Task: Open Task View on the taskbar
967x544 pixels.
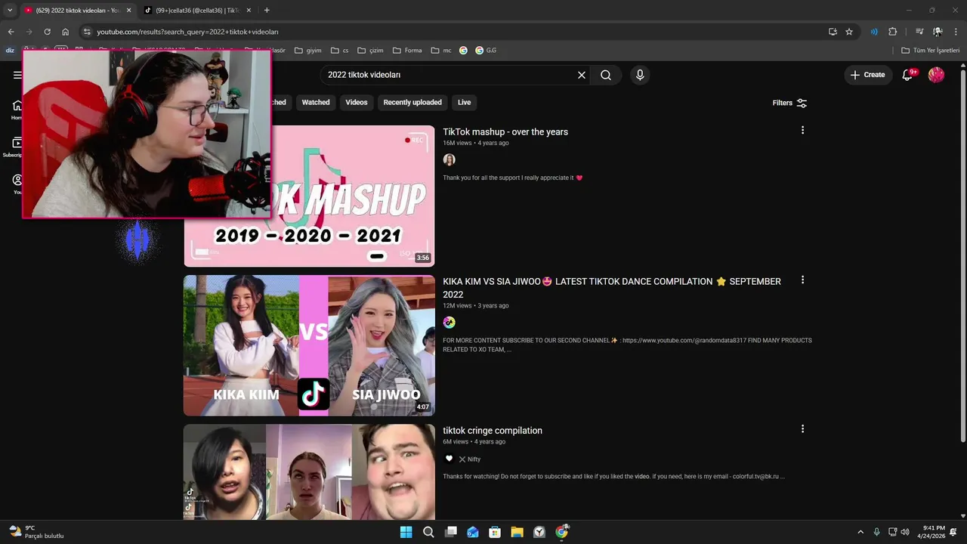Action: tap(451, 532)
